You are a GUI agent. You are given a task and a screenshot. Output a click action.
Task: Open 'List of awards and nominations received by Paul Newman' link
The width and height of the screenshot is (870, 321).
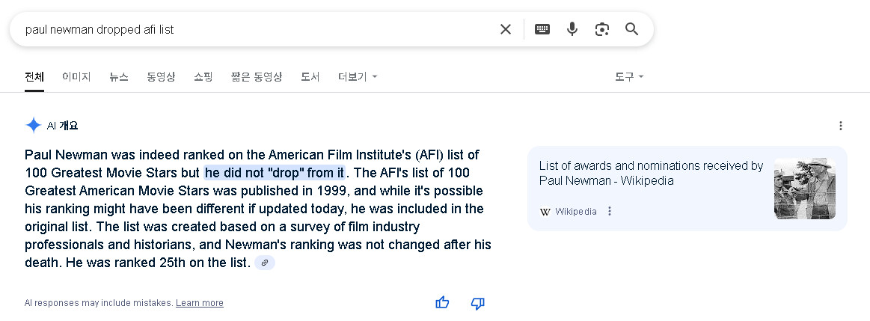651,173
